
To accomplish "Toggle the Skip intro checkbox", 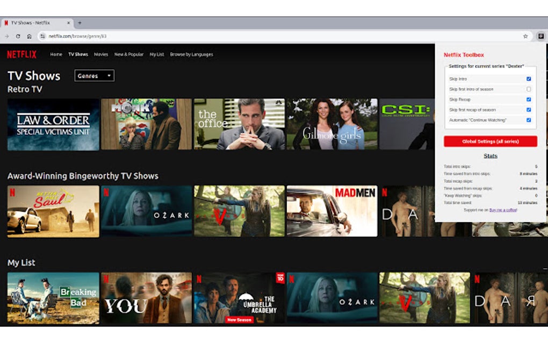I will click(529, 78).
